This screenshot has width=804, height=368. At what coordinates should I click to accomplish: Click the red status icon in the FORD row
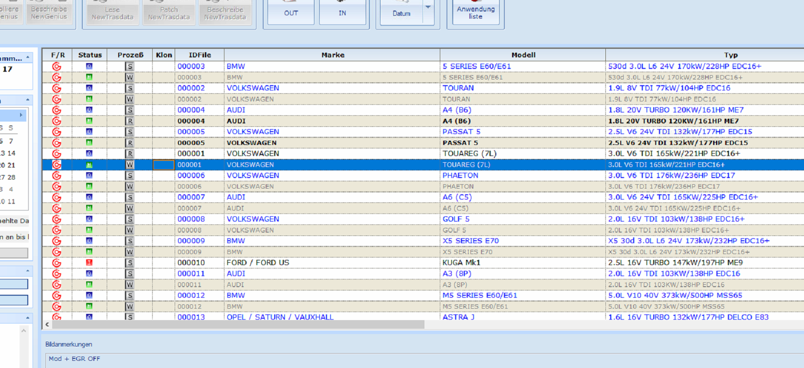tap(89, 262)
